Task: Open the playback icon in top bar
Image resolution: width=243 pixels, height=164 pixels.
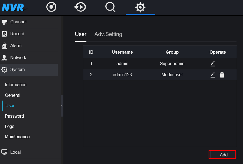Action: tap(80, 7)
